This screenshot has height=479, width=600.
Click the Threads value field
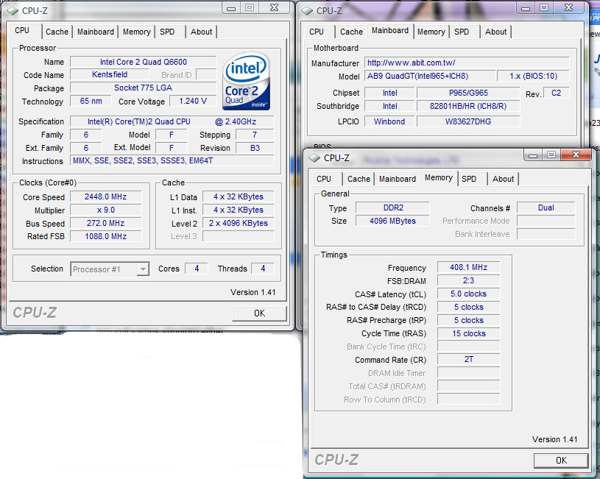click(263, 269)
